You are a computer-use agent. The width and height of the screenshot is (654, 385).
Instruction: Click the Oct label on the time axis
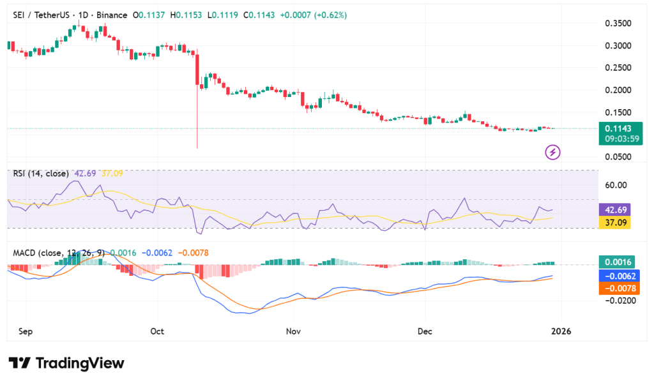(x=157, y=331)
